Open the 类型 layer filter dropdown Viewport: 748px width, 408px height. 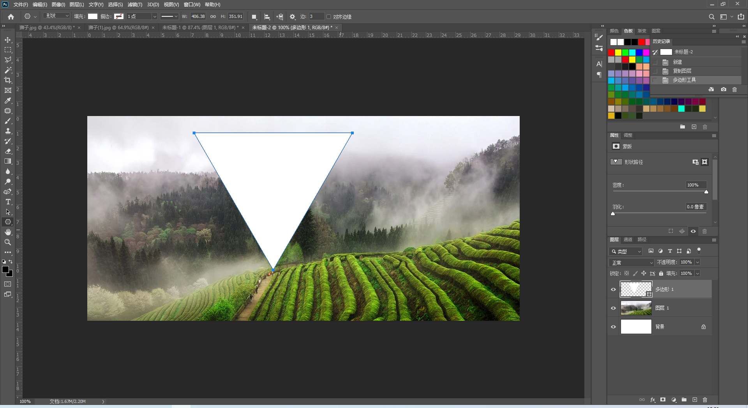click(625, 251)
